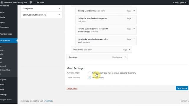
Task: Expand the Login/Logout links v1.3.3 panel arrow
Action: point(59,15)
